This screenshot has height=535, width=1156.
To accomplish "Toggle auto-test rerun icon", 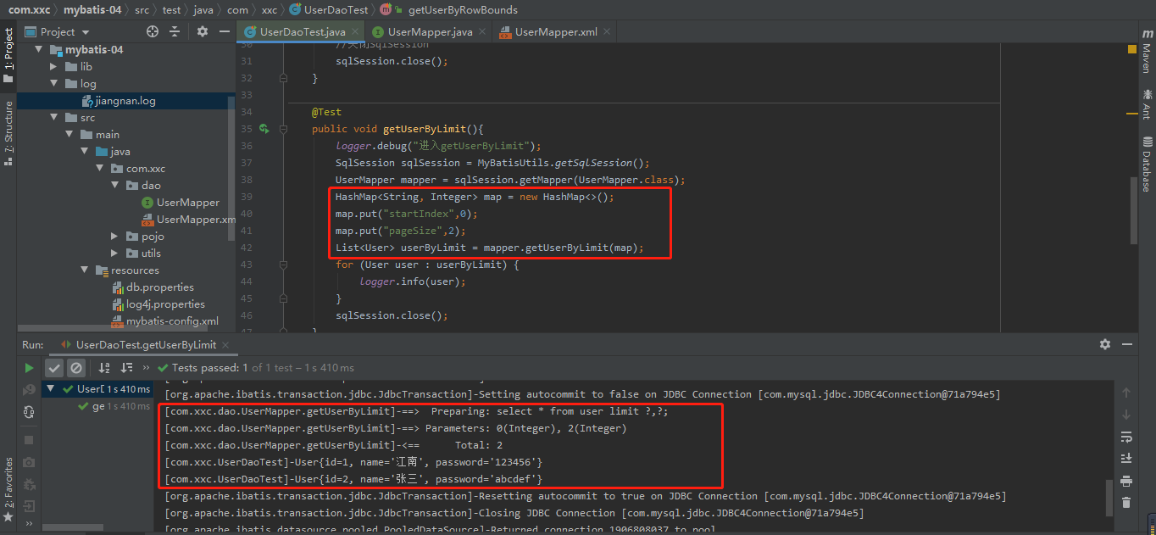I will pos(29,411).
